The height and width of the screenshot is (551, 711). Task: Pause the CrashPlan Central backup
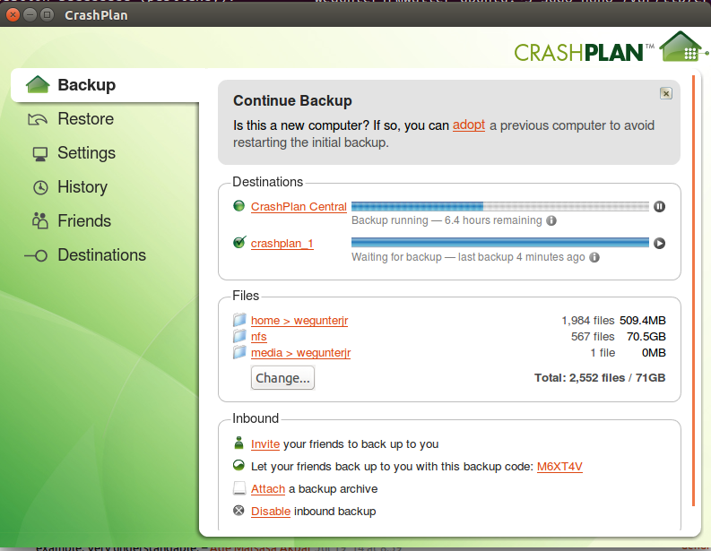tap(659, 207)
